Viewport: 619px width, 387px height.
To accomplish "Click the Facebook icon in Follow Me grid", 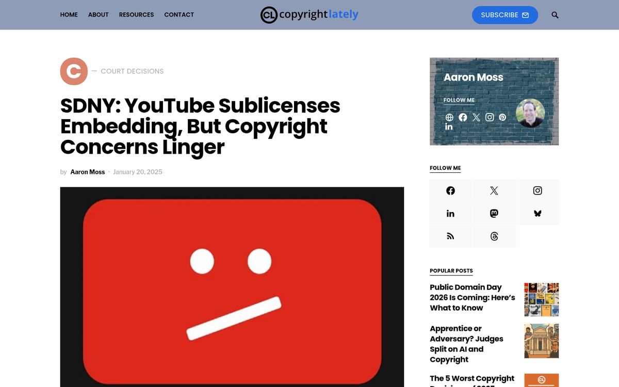I will point(450,190).
